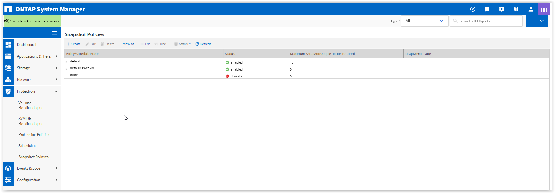The width and height of the screenshot is (555, 193).
Task: Open the Status dropdown in toolbar
Action: (x=183, y=44)
